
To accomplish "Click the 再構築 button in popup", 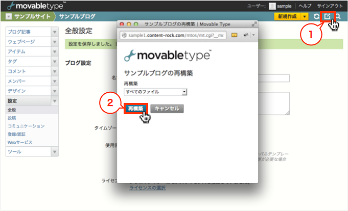I will pyautogui.click(x=135, y=109).
